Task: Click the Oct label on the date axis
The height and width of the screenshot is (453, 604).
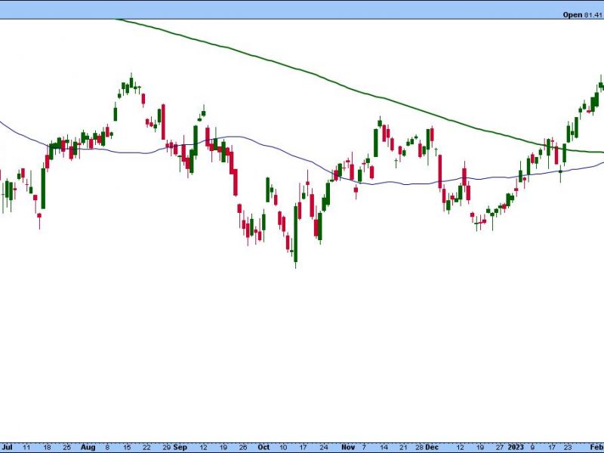Action: [263, 447]
